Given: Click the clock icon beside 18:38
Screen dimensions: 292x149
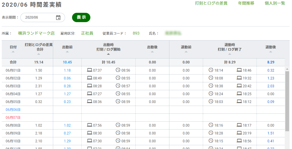Looking at the screenshot, I should pyautogui.click(x=211, y=86).
